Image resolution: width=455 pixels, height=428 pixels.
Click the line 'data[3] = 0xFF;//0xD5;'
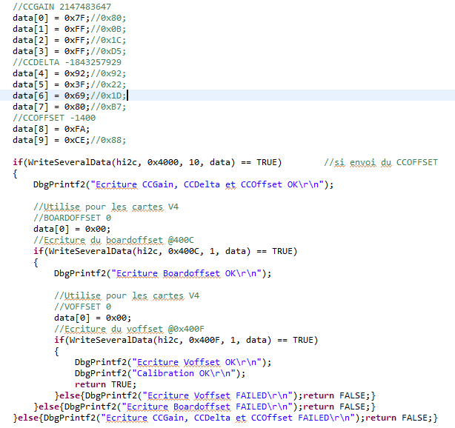tap(69, 51)
